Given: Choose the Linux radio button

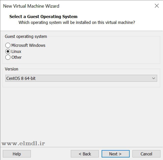Looking at the screenshot, I should pos(8,51).
